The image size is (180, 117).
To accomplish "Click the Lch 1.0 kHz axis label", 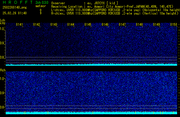I will pyautogui.click(x=2, y=29).
